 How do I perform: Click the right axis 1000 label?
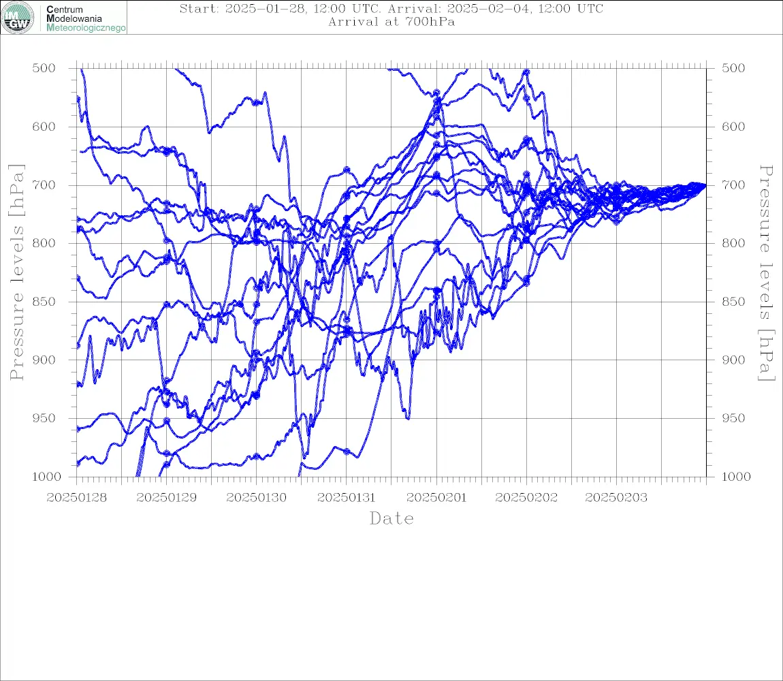tap(737, 477)
